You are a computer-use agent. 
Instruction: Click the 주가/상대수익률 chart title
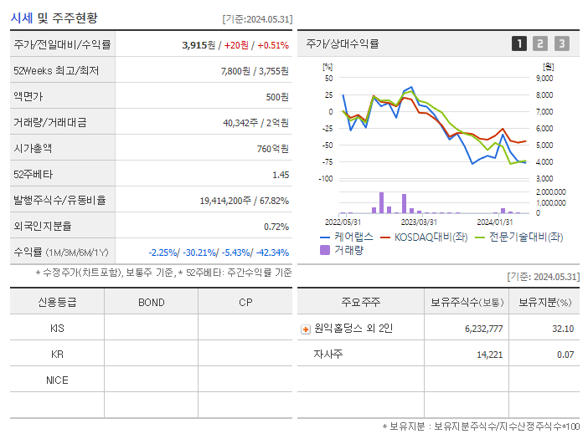click(x=343, y=43)
